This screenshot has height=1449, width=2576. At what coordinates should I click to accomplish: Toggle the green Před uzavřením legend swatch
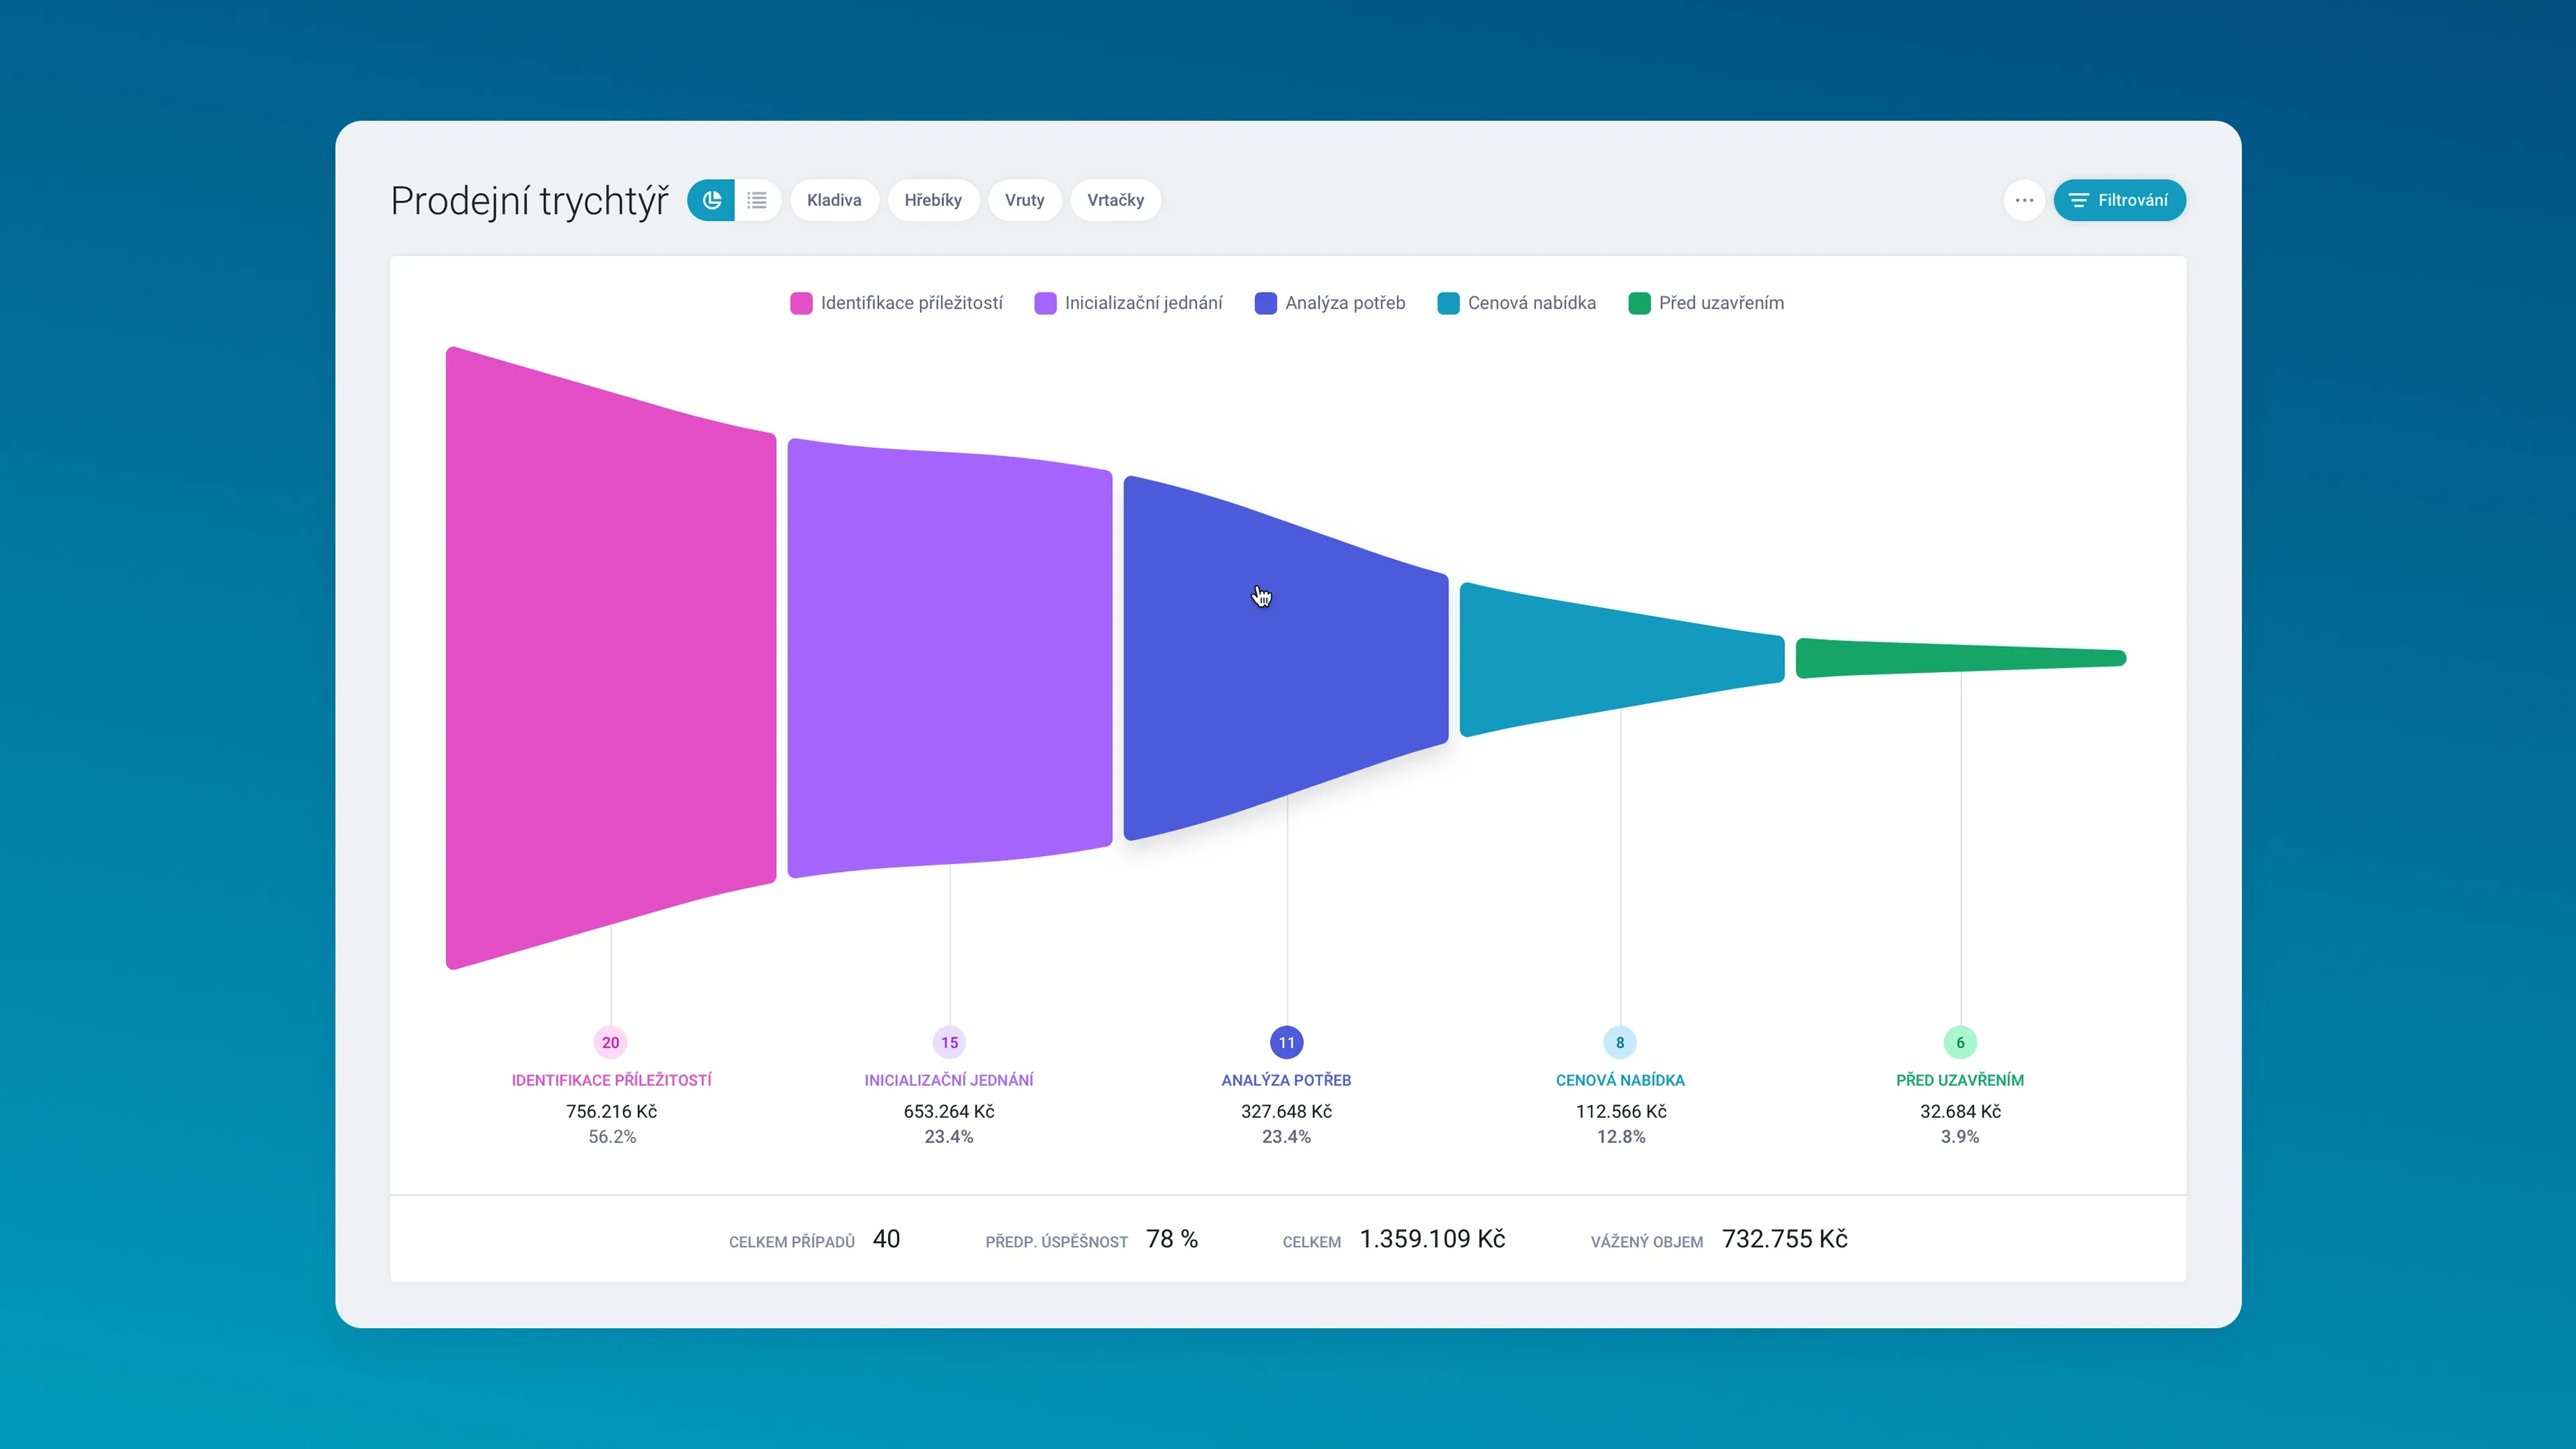pyautogui.click(x=1639, y=303)
